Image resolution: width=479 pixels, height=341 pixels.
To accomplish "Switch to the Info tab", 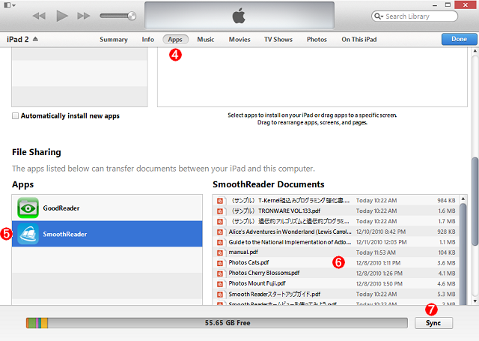I will 148,40.
